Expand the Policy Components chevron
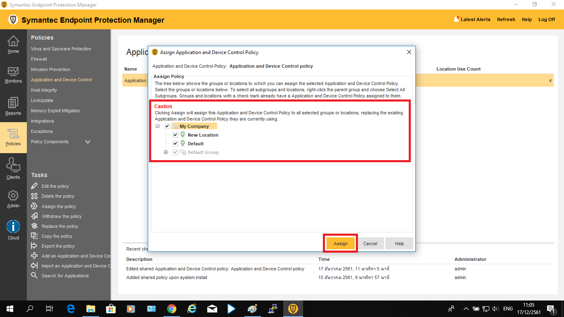Viewport: 564px width, 317px height. pos(88,142)
